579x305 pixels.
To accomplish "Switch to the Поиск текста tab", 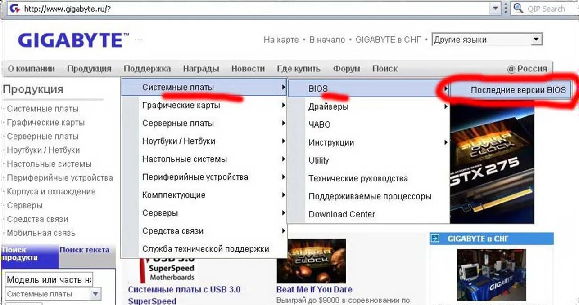I will [85, 250].
